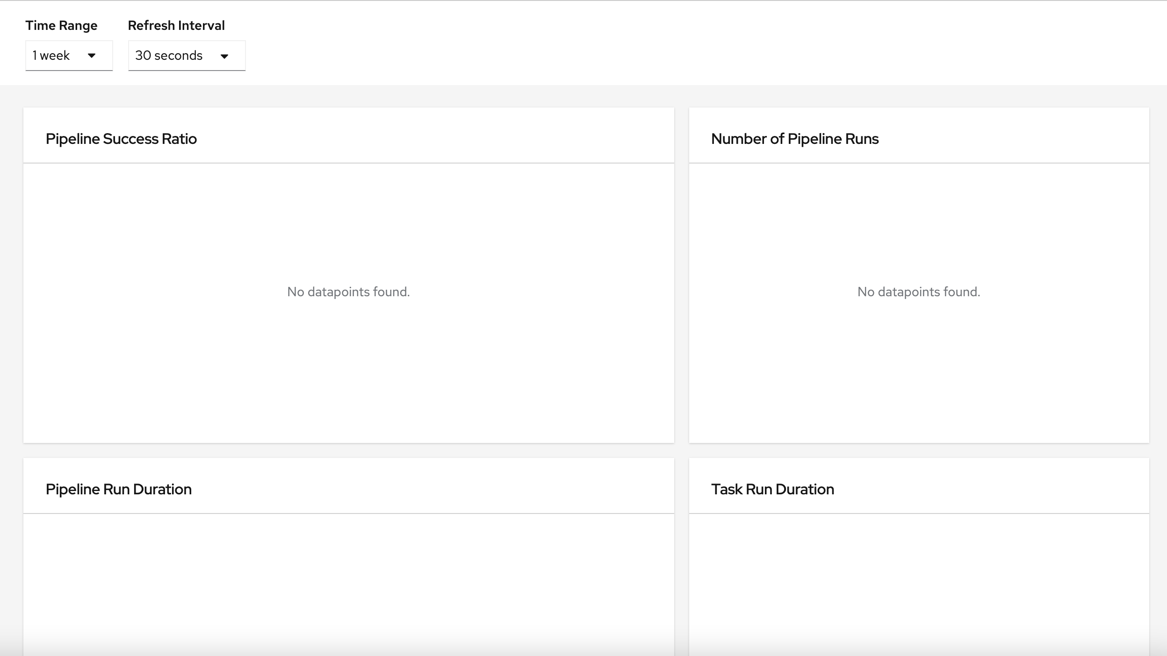Click the empty Task Run Duration chart area
Viewport: 1167px width, 656px height.
pyautogui.click(x=919, y=584)
